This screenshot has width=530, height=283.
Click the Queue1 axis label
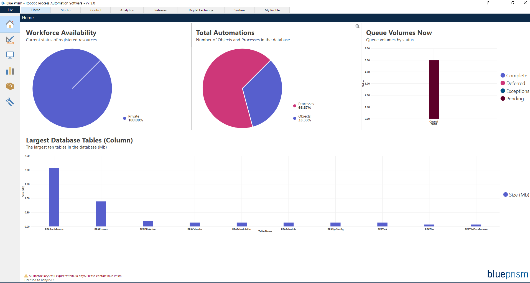coord(434,123)
